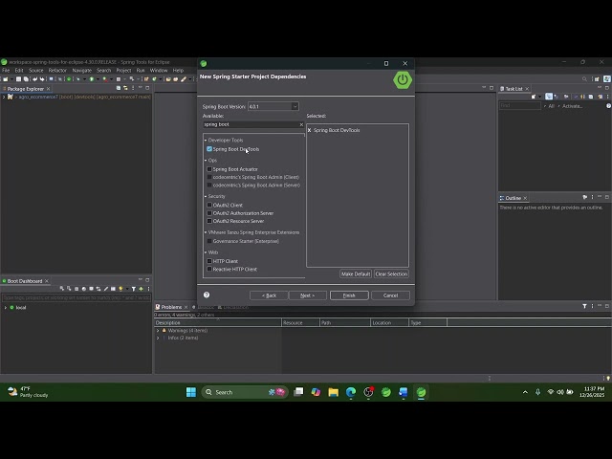The image size is (612, 459).
Task: Cancel the New Spring Starter Project dialog
Action: 390,295
